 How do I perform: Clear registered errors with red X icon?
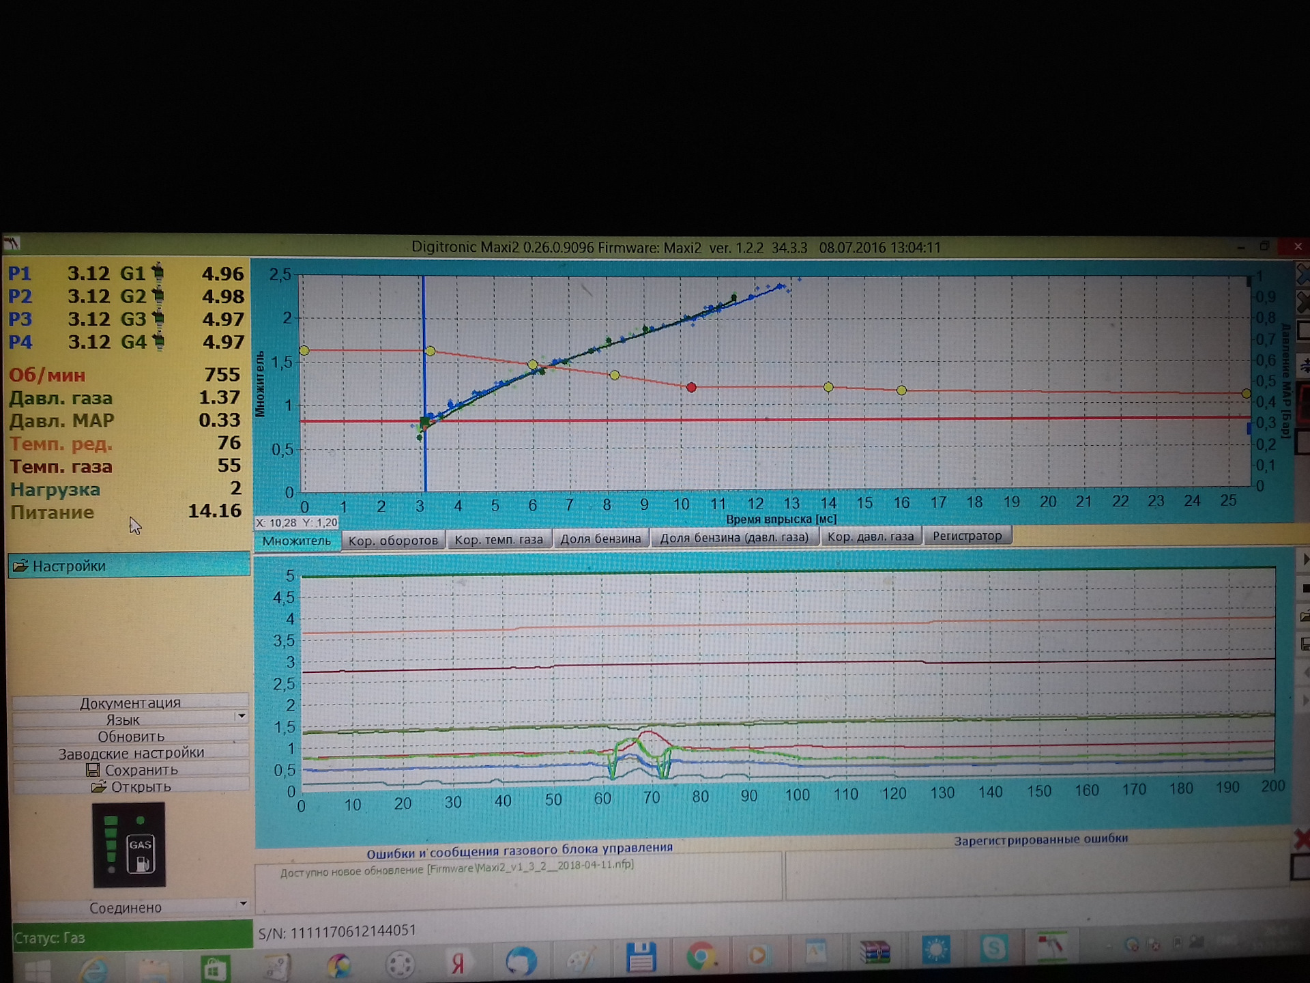(x=1301, y=838)
